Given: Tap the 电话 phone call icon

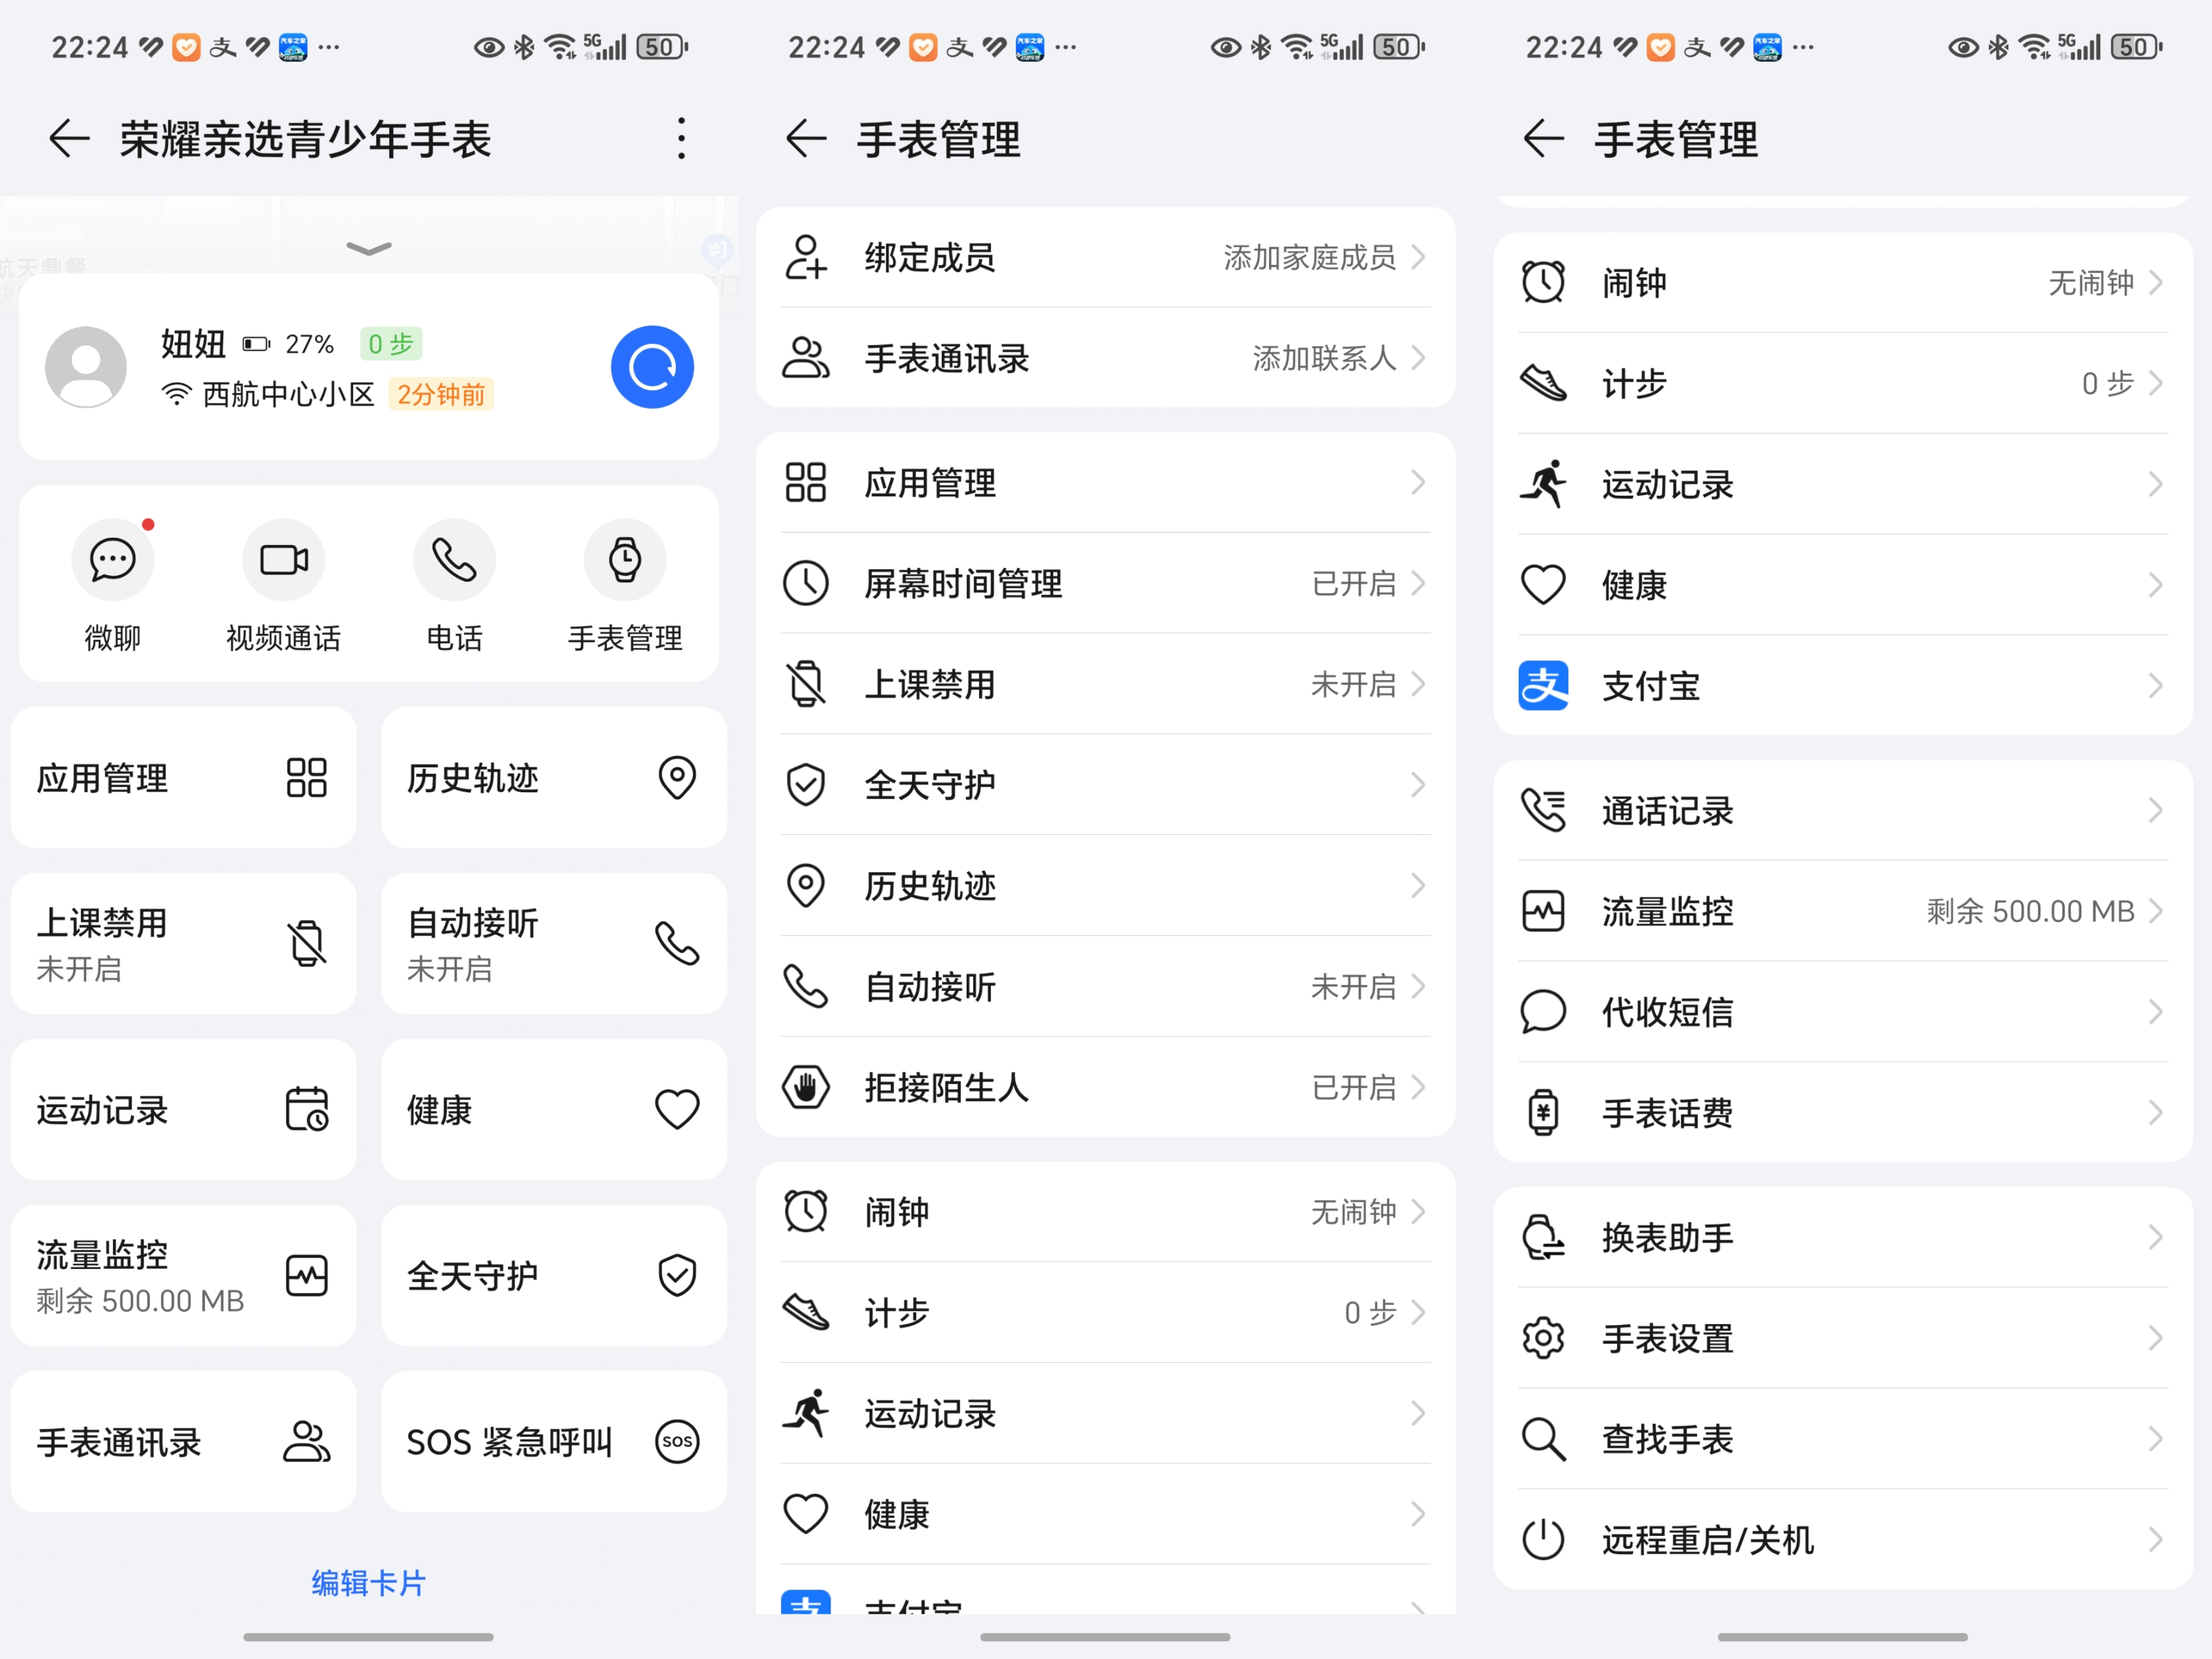Looking at the screenshot, I should pyautogui.click(x=455, y=559).
